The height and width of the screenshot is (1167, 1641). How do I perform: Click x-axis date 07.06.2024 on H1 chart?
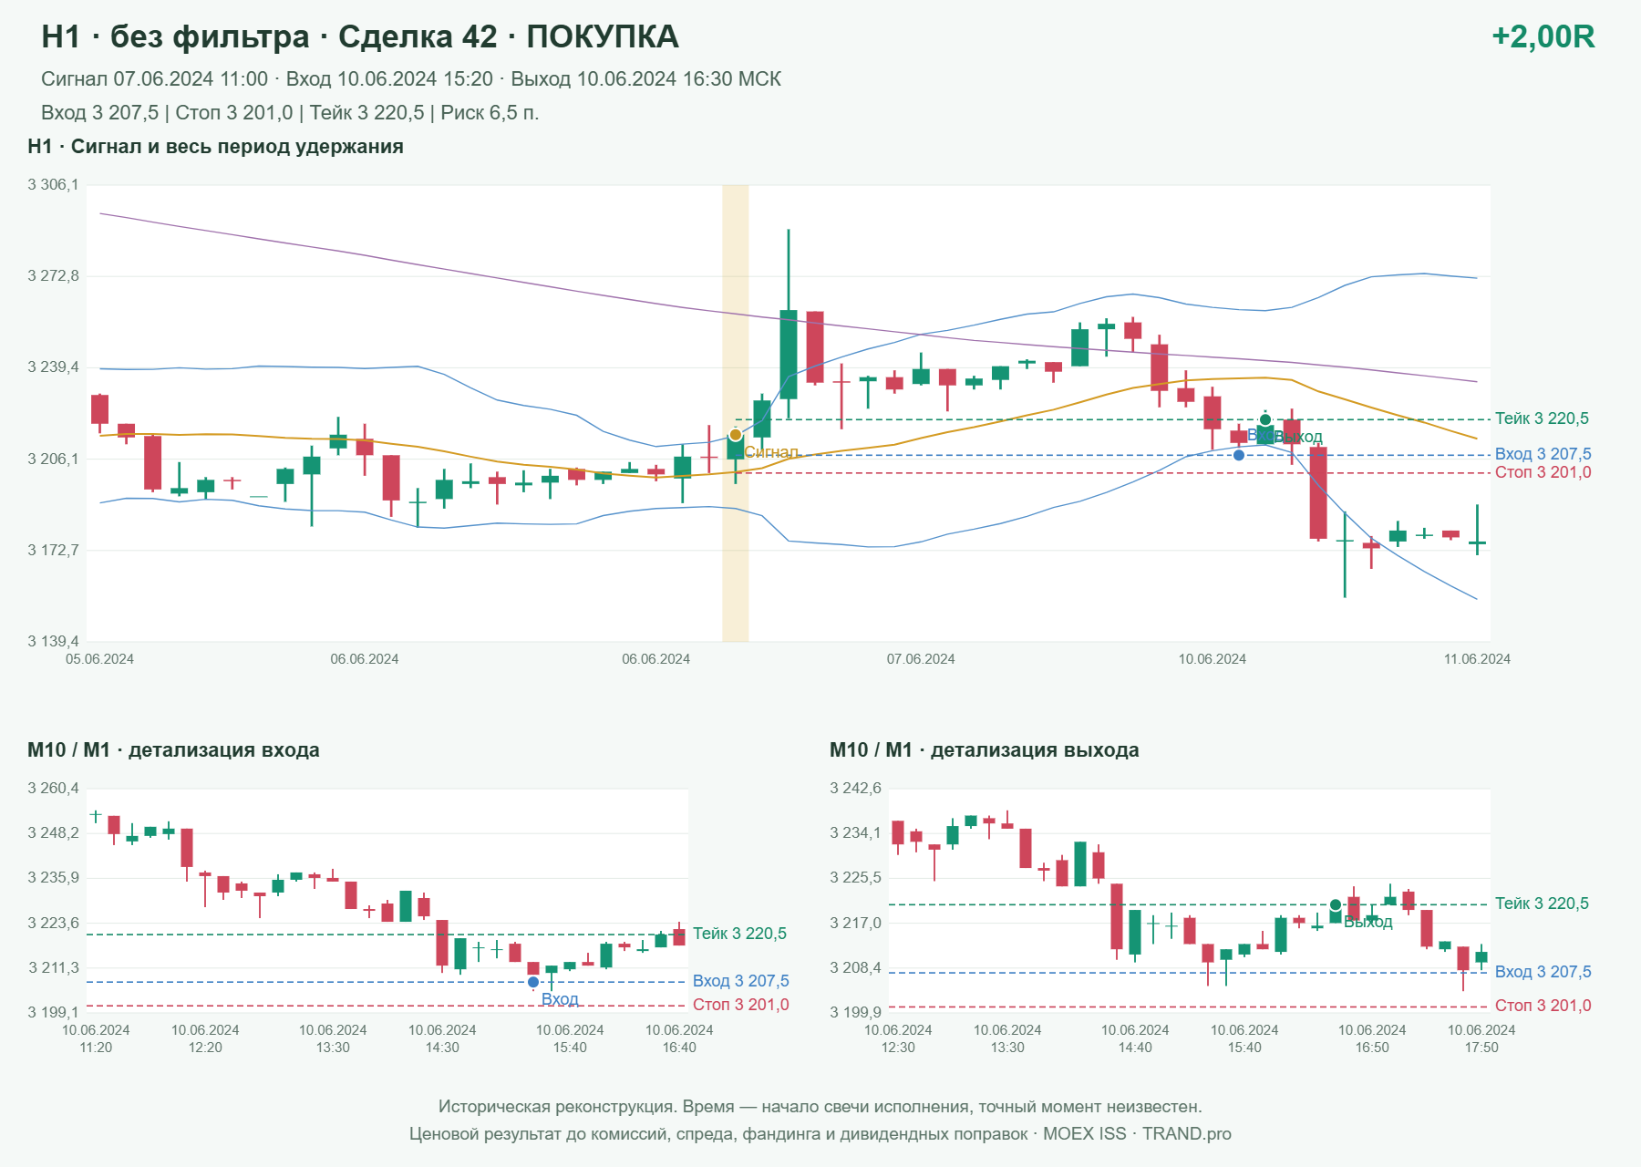(x=921, y=659)
